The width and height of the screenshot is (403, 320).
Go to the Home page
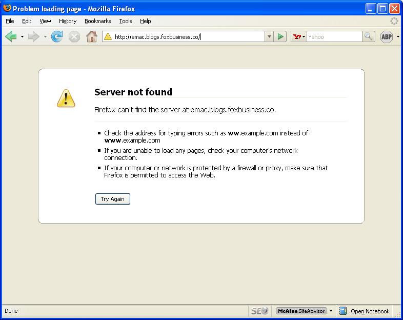point(92,36)
